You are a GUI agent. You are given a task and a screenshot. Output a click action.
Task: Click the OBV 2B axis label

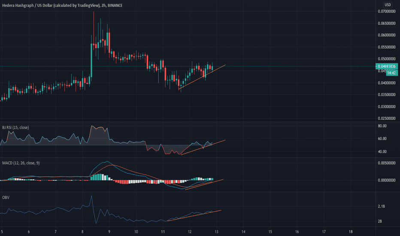380,221
